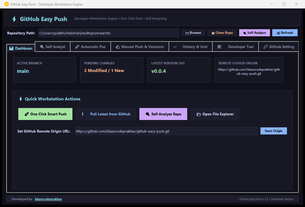Screen dimensions: 305x207
Task: Click the purple Self-Analyze Repo button
Action: coord(163,114)
